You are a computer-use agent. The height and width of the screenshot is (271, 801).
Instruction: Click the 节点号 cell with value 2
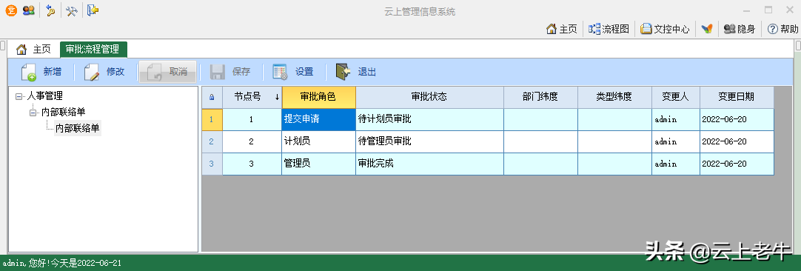click(x=252, y=141)
